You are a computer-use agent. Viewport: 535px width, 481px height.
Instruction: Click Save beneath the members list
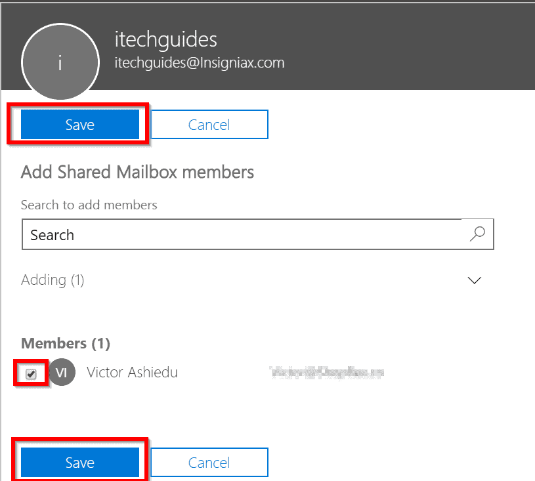click(x=80, y=462)
